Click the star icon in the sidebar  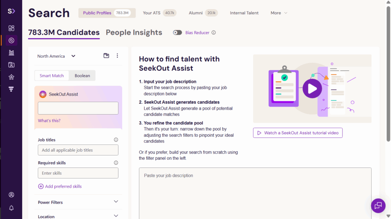pyautogui.click(x=11, y=77)
